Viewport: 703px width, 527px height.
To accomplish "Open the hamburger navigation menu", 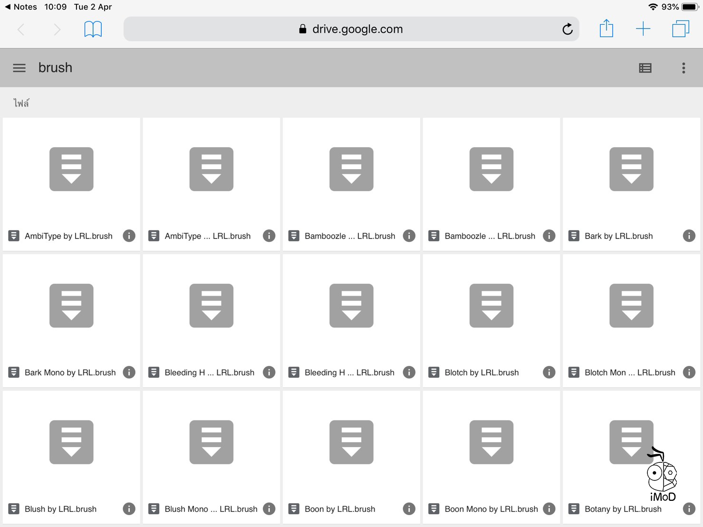I will point(19,68).
